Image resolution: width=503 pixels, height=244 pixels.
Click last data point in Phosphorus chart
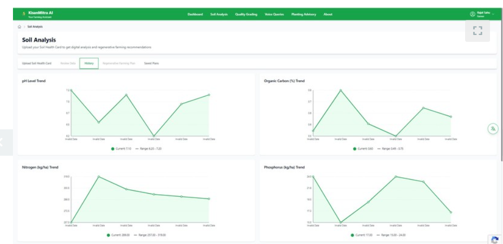(451, 212)
